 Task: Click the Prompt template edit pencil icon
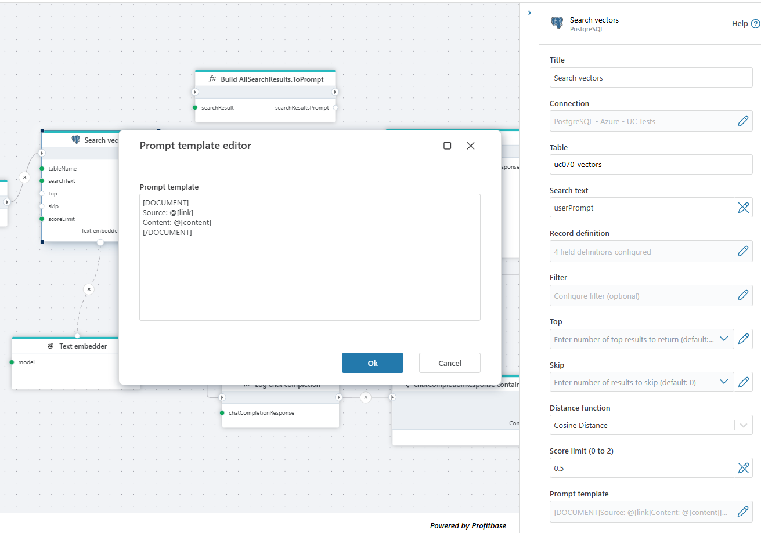(742, 512)
